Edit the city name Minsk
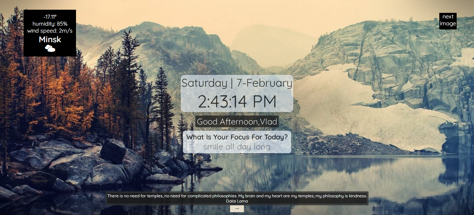Image resolution: width=474 pixels, height=215 pixels. coord(50,40)
